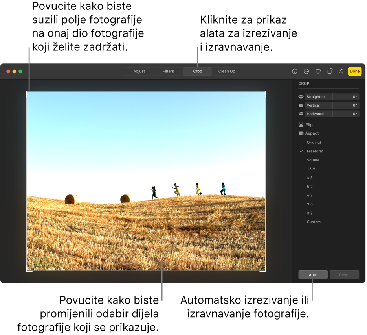Screen dimensions: 367x335
Task: Click the runner in blue in photo
Action: coord(223,189)
